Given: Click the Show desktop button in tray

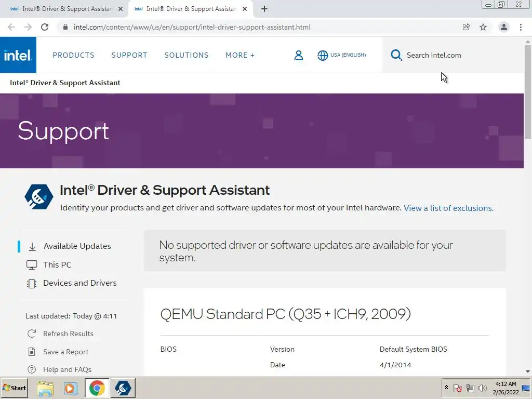Looking at the screenshot, I should point(526,388).
